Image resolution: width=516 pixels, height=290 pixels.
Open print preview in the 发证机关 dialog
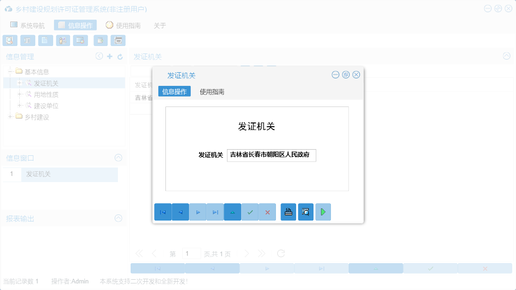point(305,212)
